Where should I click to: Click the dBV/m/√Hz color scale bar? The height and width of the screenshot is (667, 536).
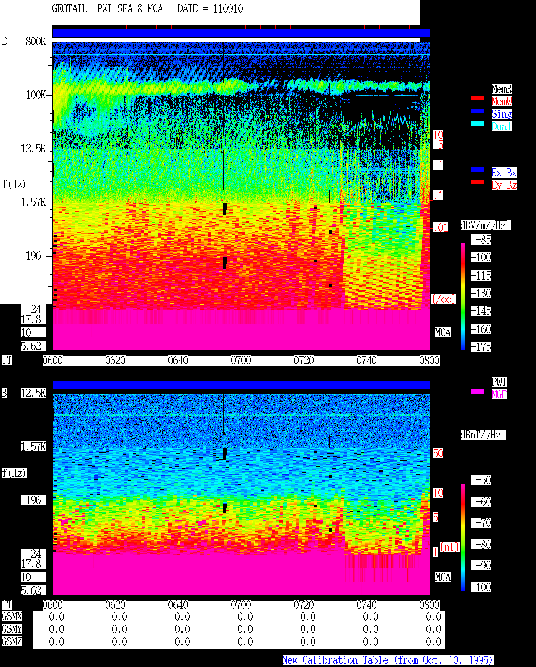tap(463, 297)
